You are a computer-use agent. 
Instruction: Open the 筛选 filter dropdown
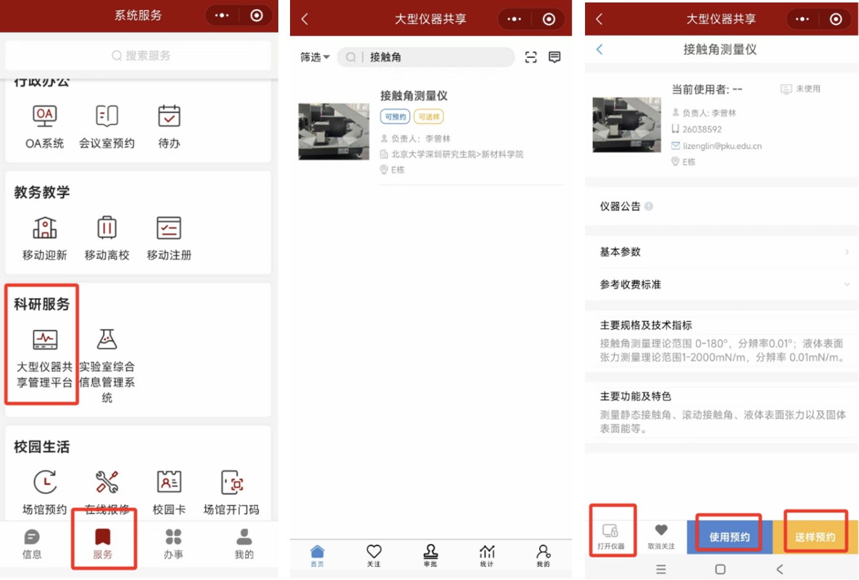[x=314, y=57]
